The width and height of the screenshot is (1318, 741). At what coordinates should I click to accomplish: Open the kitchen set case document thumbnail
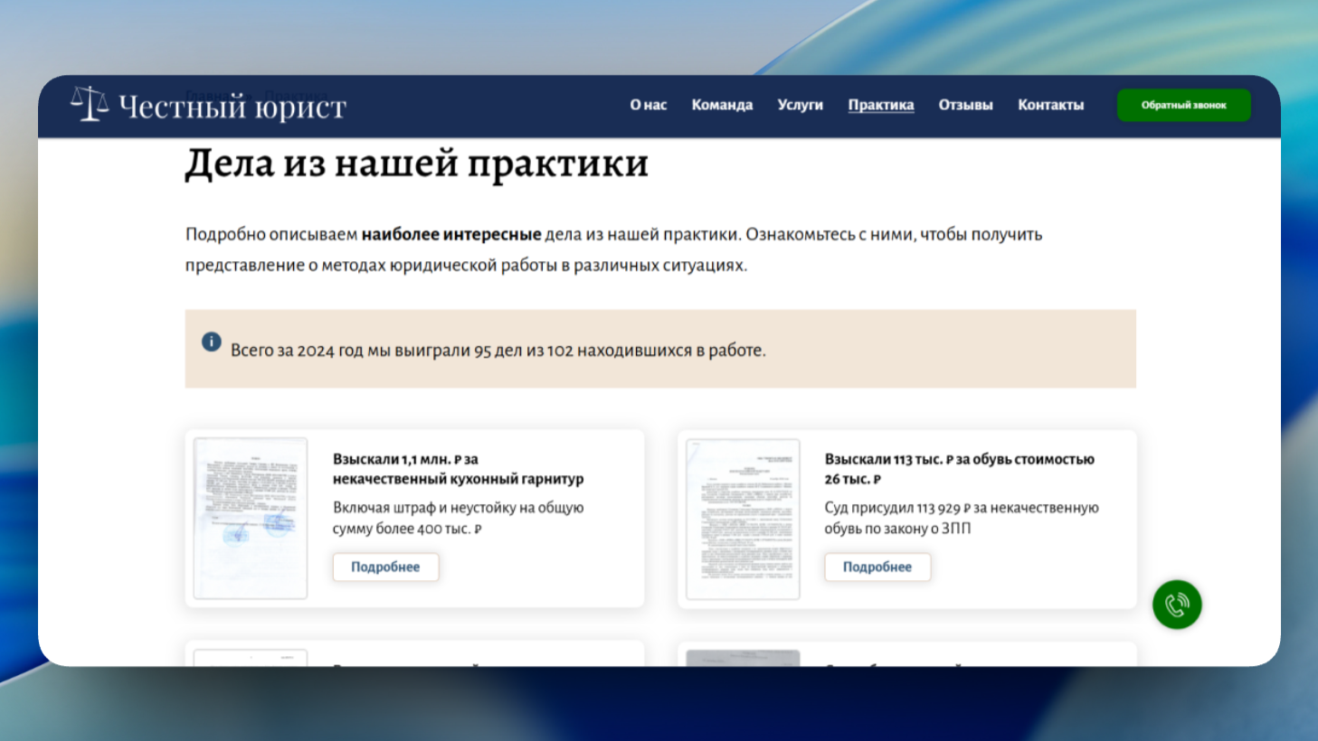[x=251, y=518]
